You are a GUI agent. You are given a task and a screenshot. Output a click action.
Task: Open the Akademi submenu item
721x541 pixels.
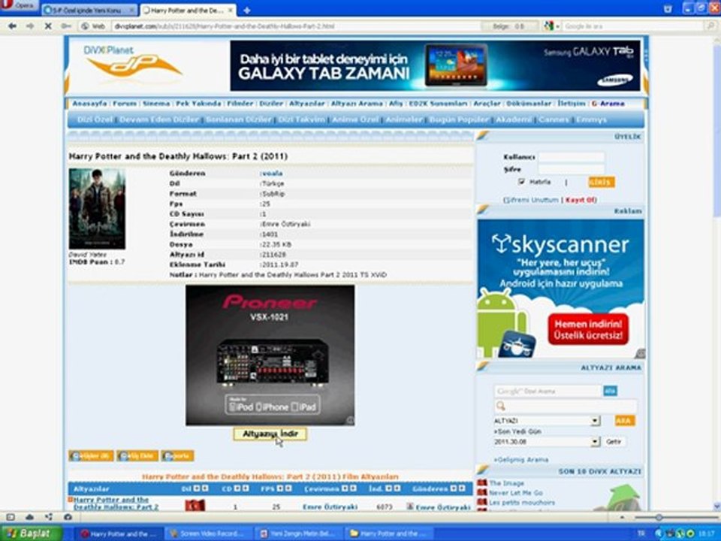pyautogui.click(x=514, y=119)
